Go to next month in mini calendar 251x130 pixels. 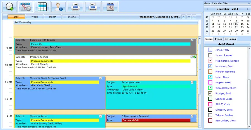click(x=248, y=9)
